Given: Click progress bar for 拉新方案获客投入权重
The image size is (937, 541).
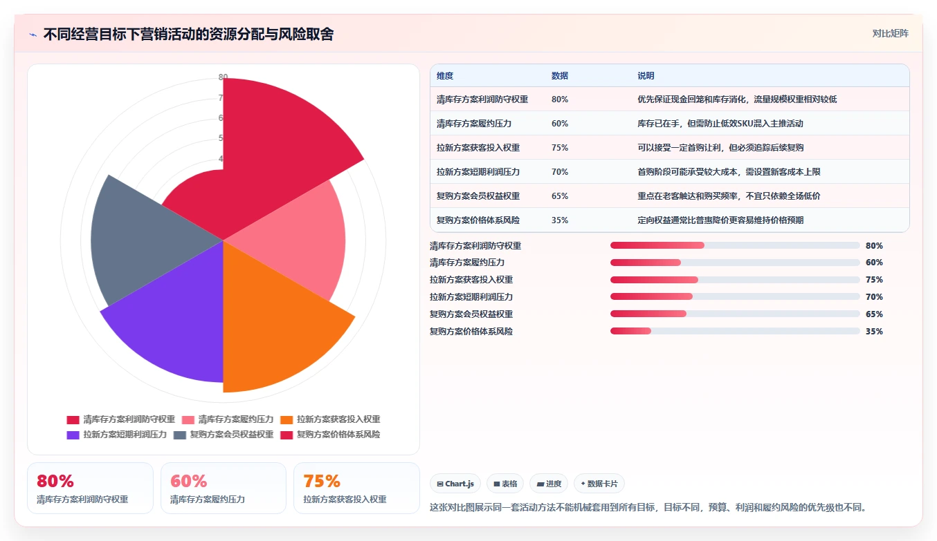Looking at the screenshot, I should click(735, 280).
